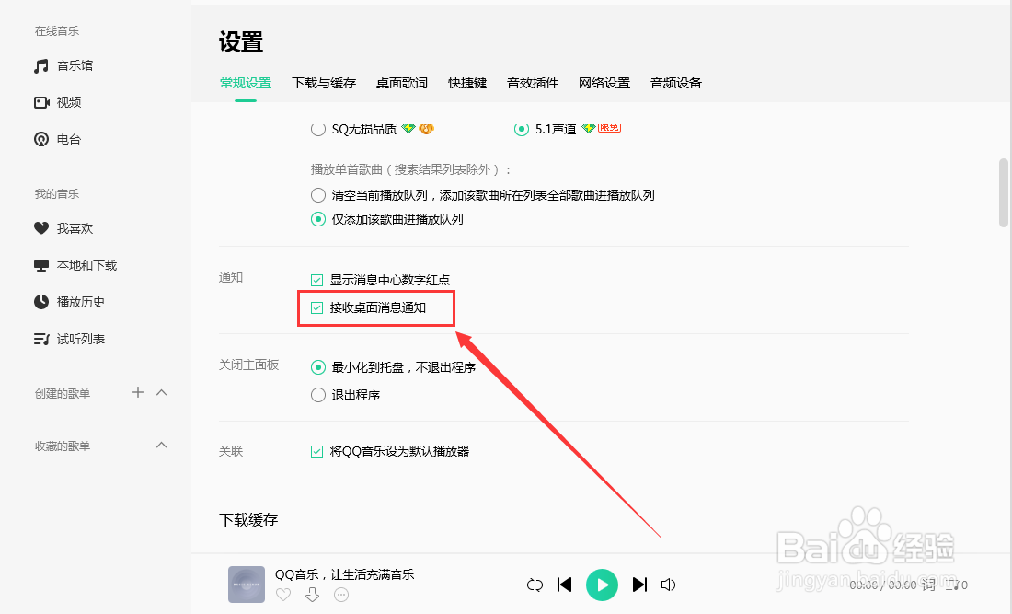Click the volume speaker icon
The width and height of the screenshot is (1012, 614).
(668, 584)
